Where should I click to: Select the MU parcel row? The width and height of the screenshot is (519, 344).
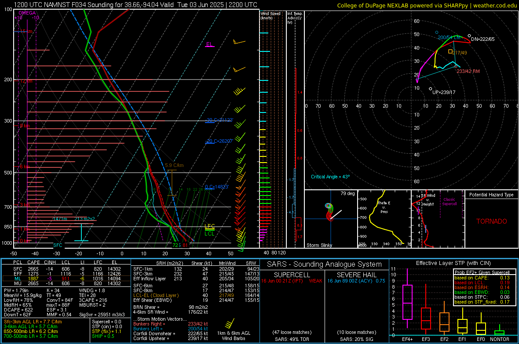pos(66,283)
